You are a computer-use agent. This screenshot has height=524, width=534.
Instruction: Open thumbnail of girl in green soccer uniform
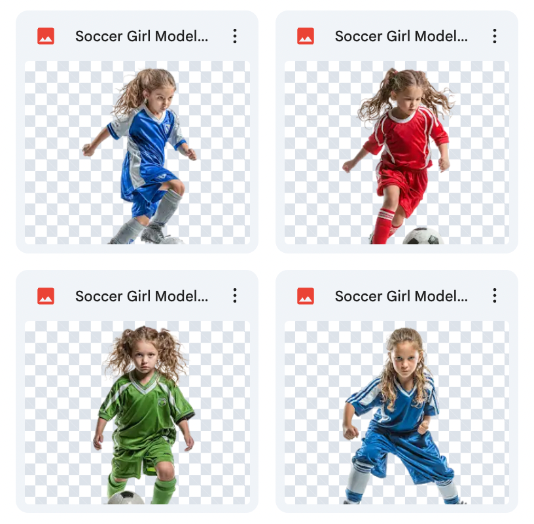click(137, 413)
